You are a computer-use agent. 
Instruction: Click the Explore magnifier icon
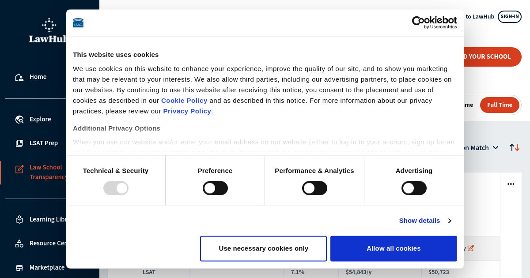pos(19,120)
